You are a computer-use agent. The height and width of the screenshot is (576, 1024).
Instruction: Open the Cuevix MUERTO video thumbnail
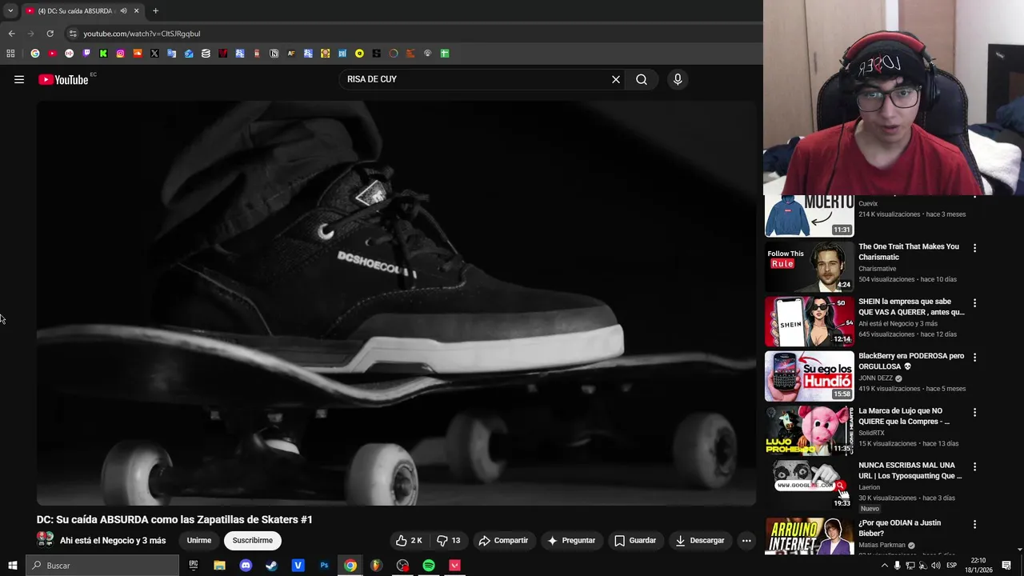pos(810,216)
